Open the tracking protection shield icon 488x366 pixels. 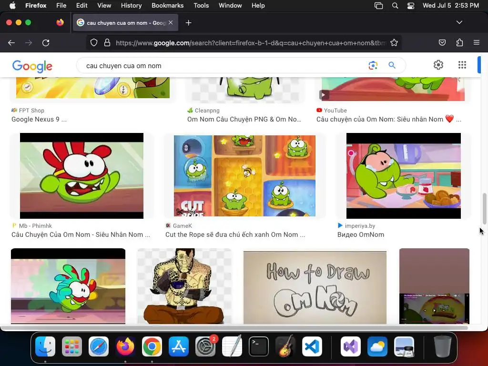tap(94, 42)
